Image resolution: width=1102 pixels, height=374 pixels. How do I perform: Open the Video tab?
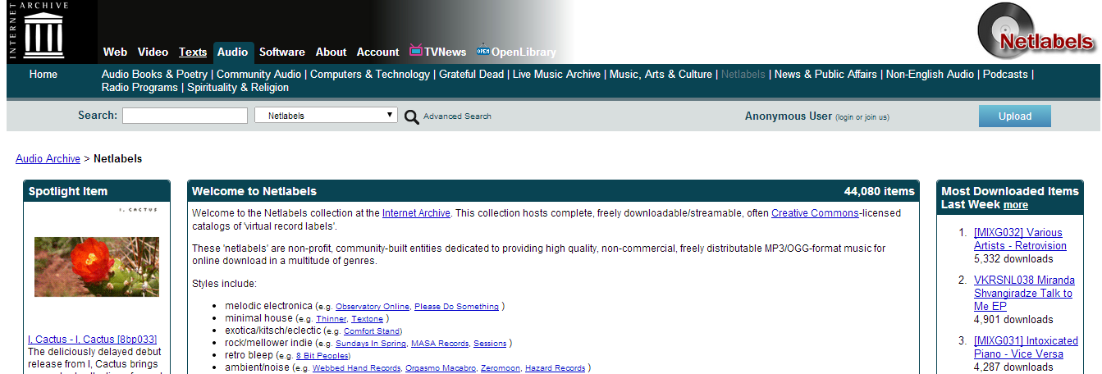pos(153,52)
